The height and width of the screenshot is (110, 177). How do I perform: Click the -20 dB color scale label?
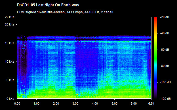pos(165,17)
